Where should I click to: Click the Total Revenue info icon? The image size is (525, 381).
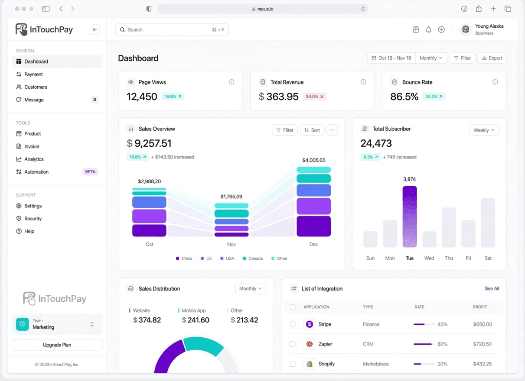coord(363,82)
